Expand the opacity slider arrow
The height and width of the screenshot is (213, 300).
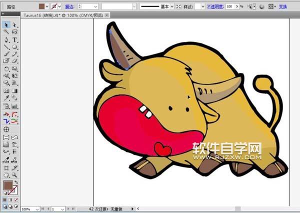point(237,6)
